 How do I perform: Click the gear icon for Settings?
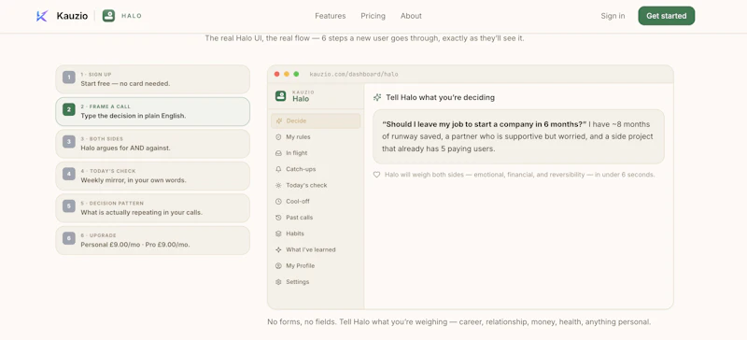[278, 282]
